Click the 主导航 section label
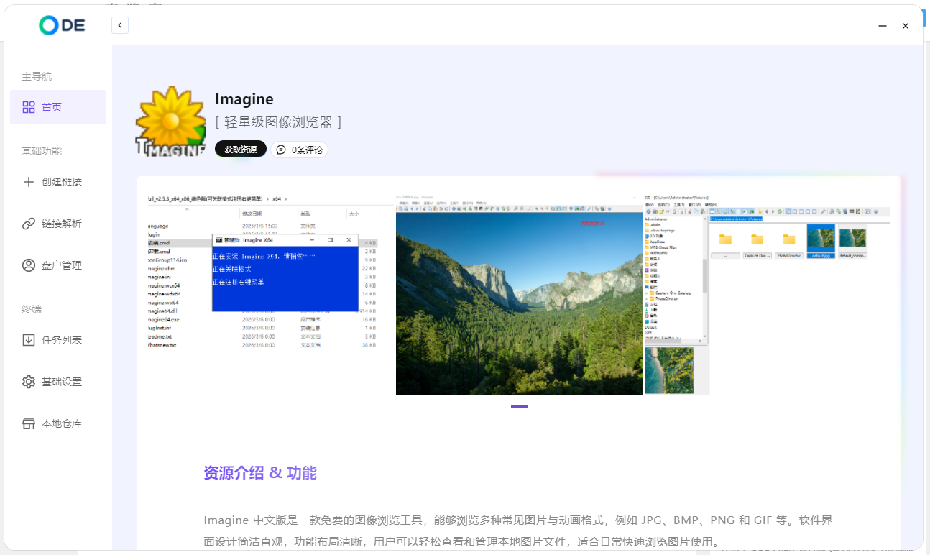Screen dimensions: 930x555 [37, 76]
